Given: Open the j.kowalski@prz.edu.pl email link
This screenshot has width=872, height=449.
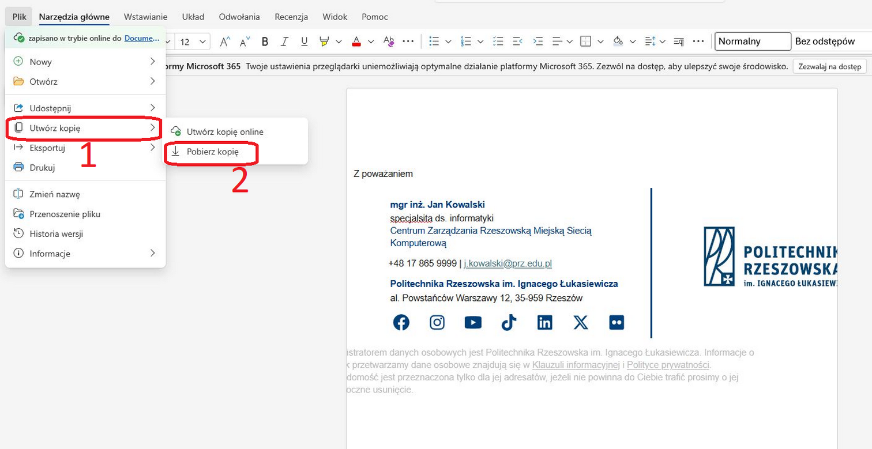Looking at the screenshot, I should [508, 263].
